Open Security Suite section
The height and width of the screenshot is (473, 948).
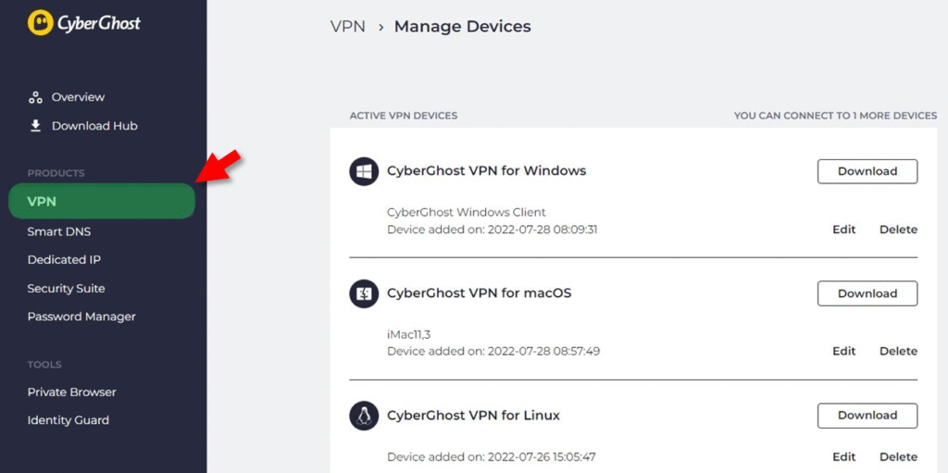click(66, 289)
